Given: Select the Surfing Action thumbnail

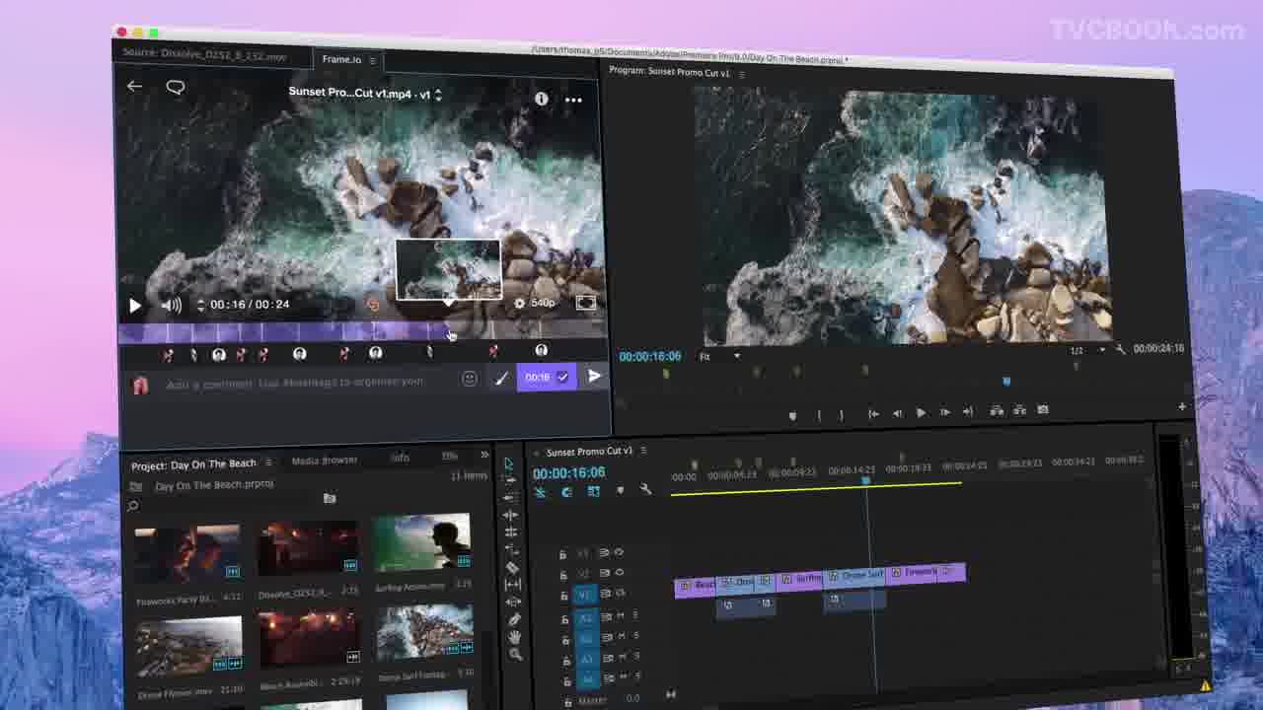Looking at the screenshot, I should [x=422, y=541].
